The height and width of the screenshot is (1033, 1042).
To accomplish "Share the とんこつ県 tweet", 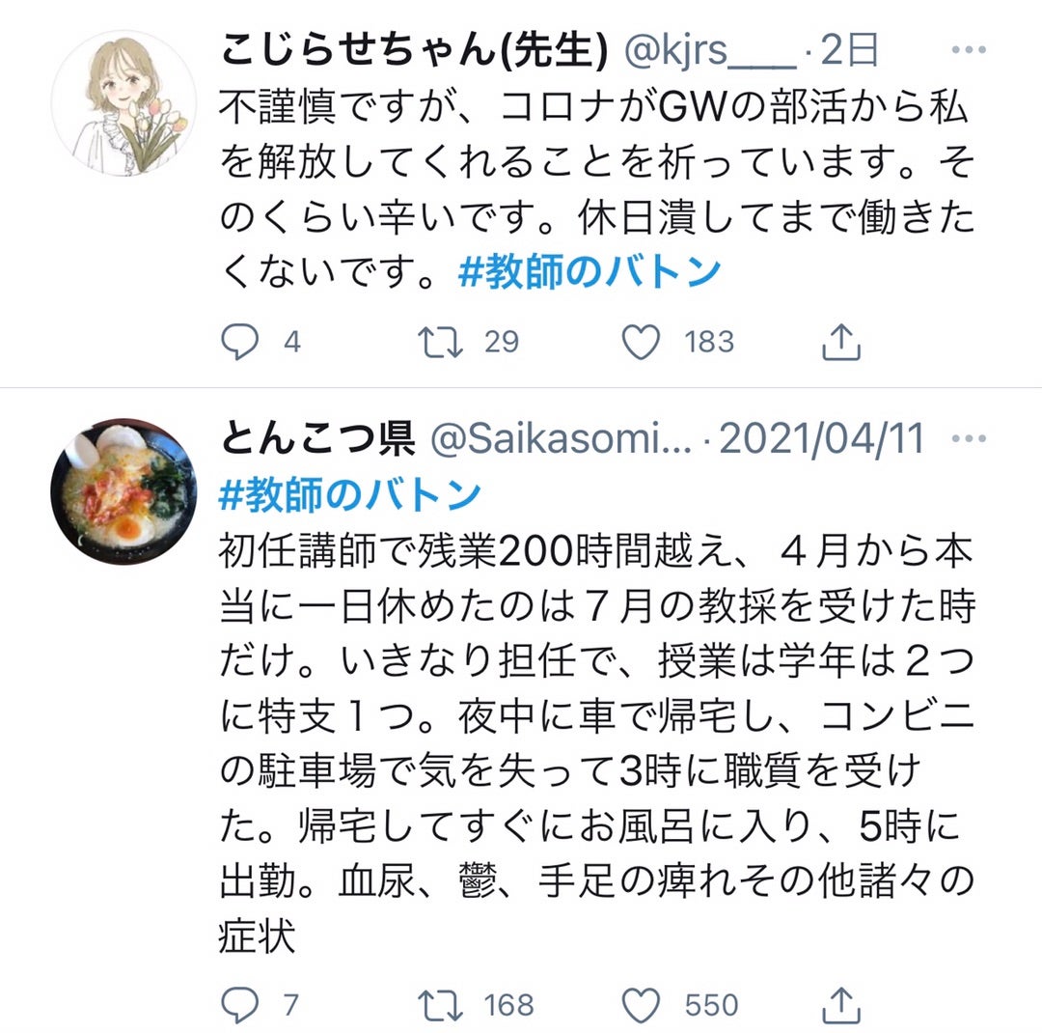I will click(841, 1004).
